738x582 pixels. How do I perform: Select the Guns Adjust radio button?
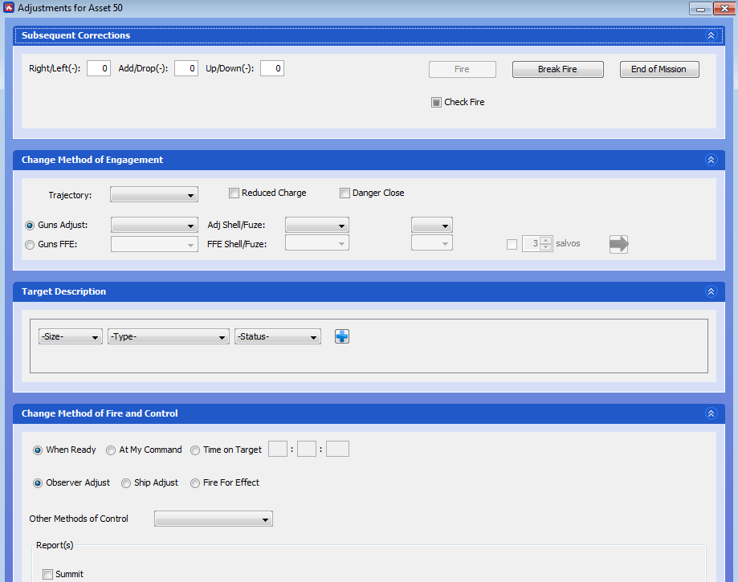pyautogui.click(x=30, y=226)
